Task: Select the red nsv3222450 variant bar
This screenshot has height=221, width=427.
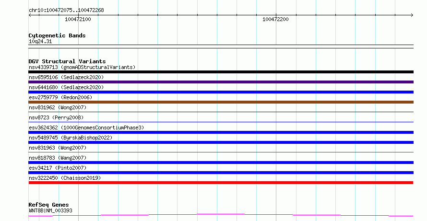Action: (x=221, y=183)
